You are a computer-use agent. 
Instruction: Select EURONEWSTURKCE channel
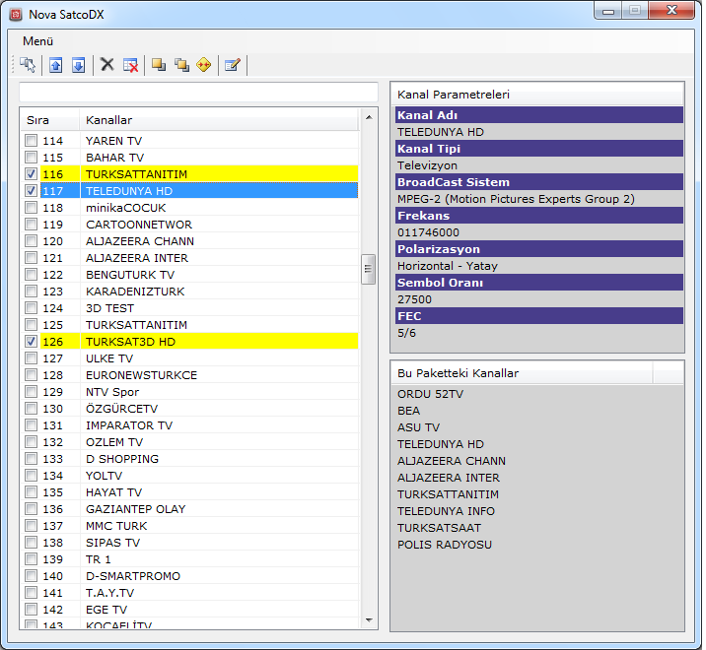point(189,374)
